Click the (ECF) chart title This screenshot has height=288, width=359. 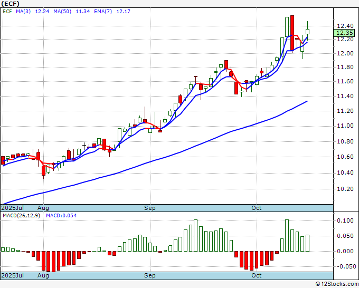pyautogui.click(x=11, y=4)
